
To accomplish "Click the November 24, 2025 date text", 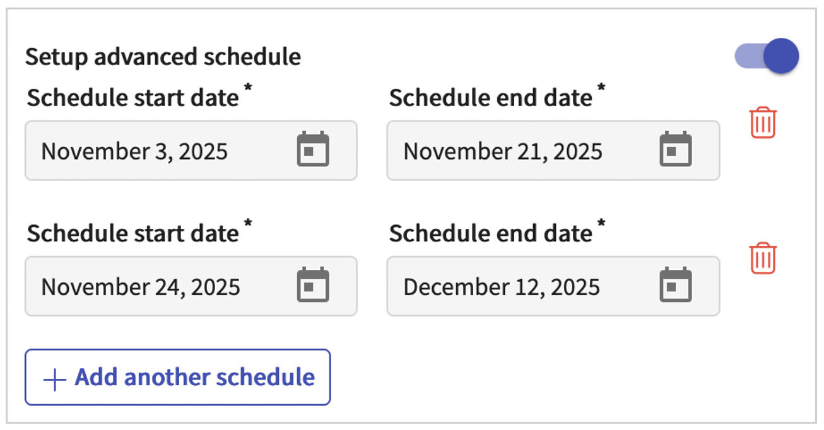I will 141,288.
